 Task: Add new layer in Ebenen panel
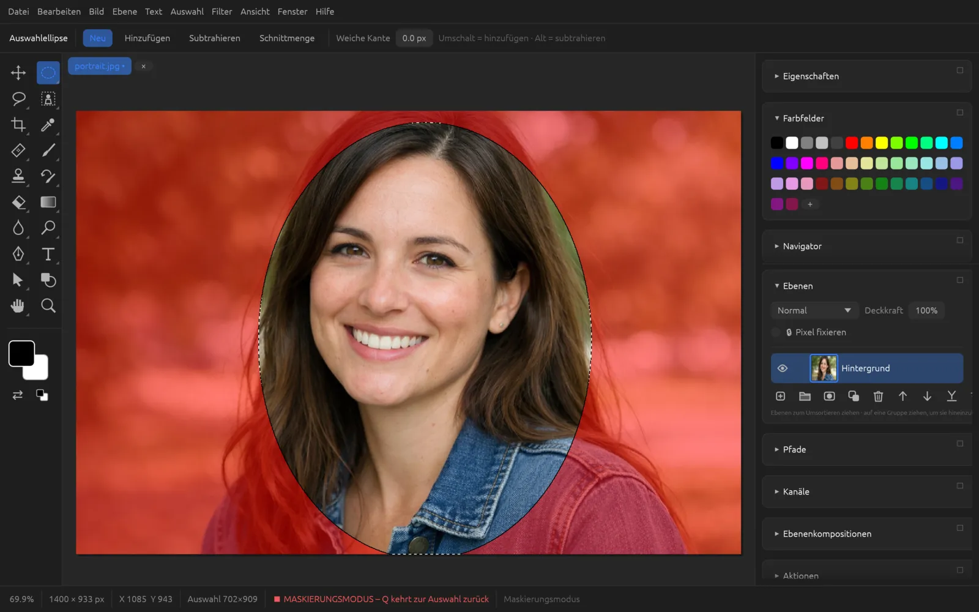pyautogui.click(x=780, y=396)
